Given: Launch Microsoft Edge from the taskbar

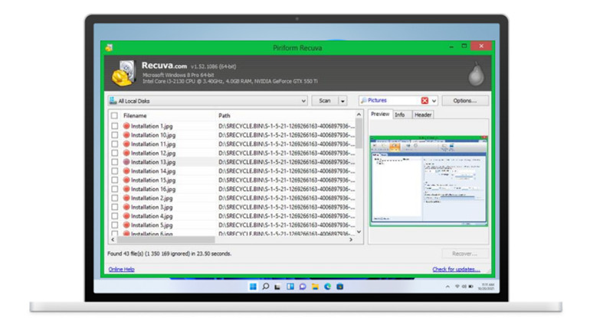Looking at the screenshot, I should pos(327,287).
